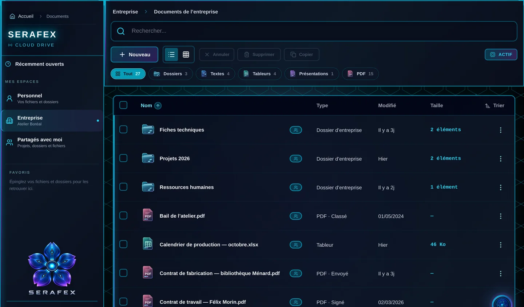Click the ACTIF status button
The width and height of the screenshot is (524, 307).
coord(501,54)
